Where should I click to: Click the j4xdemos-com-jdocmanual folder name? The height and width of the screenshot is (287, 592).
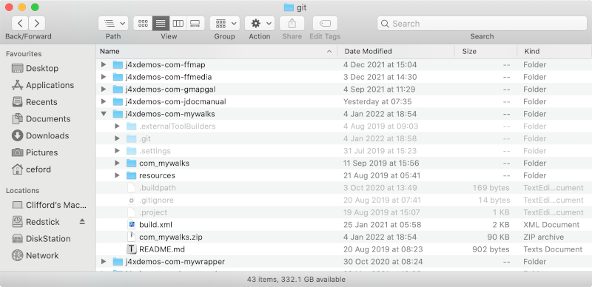tap(175, 101)
